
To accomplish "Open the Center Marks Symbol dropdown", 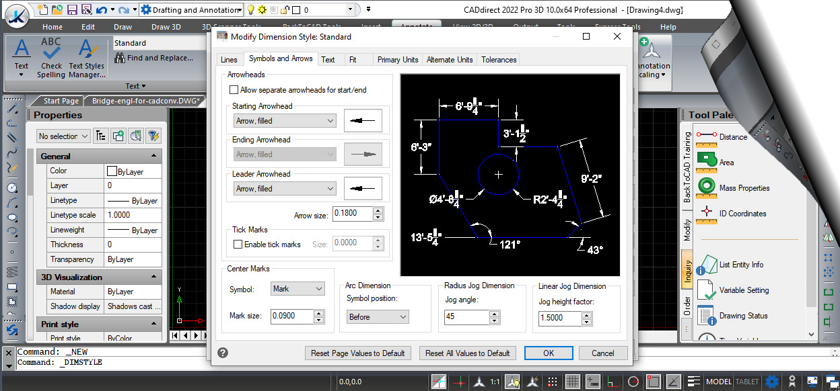I will [x=297, y=289].
